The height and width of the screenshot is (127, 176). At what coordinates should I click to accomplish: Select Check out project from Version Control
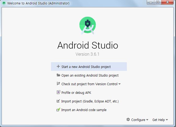[x=89, y=84]
